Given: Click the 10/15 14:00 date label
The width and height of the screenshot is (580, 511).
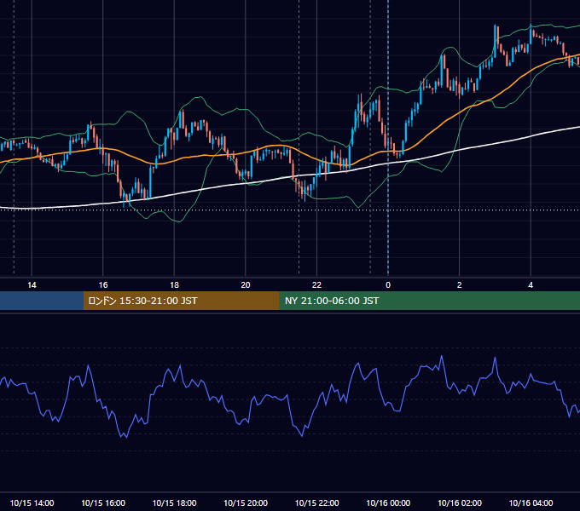Looking at the screenshot, I should pos(32,502).
